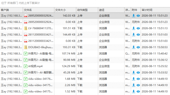Download the 45.28 MB video attachment
This screenshot has width=170, height=95.
134,72
